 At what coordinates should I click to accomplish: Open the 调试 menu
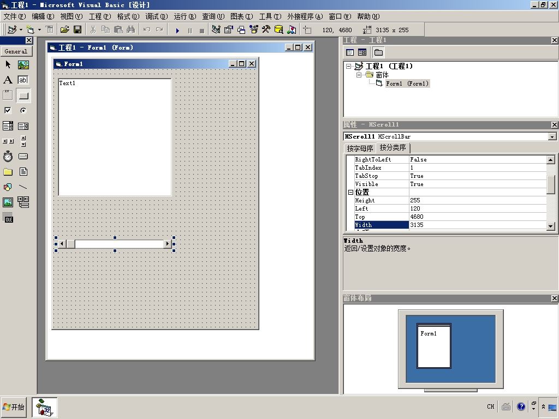point(157,16)
